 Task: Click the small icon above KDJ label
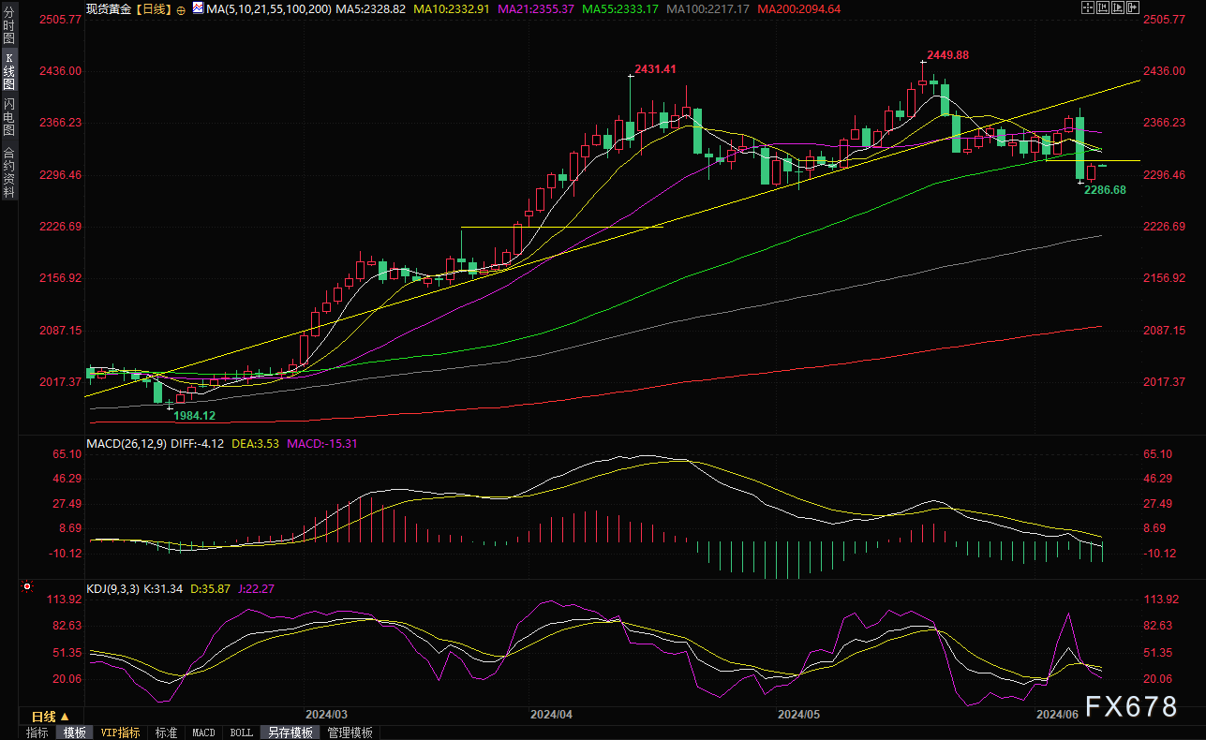pyautogui.click(x=26, y=587)
